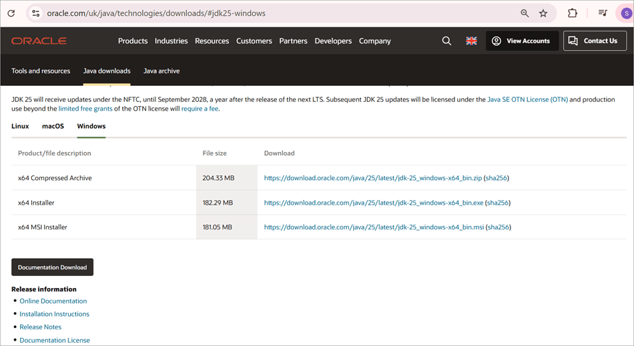
Task: Open the limited free grants link
Action: click(x=85, y=109)
